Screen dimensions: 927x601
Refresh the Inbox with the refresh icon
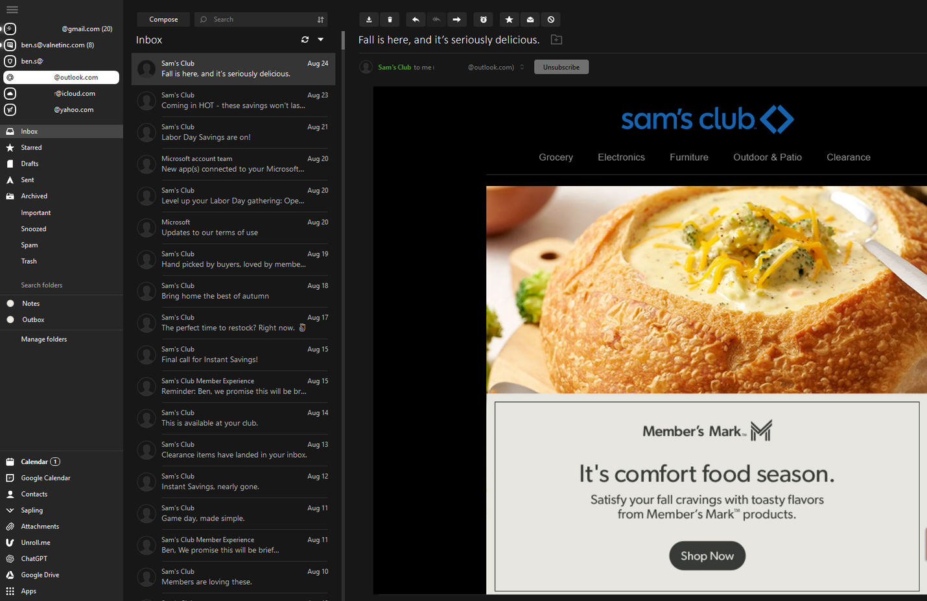click(x=305, y=40)
